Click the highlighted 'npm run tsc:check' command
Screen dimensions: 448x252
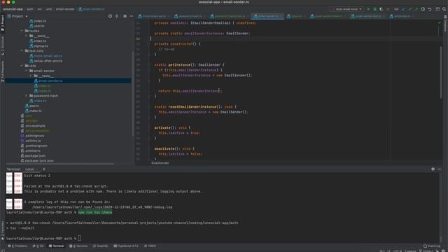pyautogui.click(x=95, y=212)
